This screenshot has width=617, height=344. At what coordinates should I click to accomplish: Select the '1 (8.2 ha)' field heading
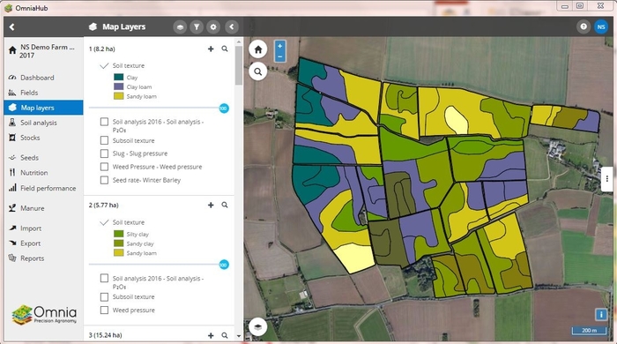point(102,49)
